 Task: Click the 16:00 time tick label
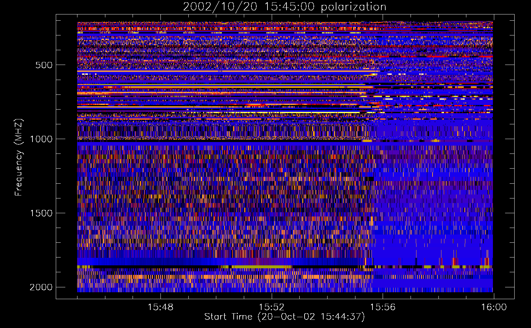(x=494, y=307)
